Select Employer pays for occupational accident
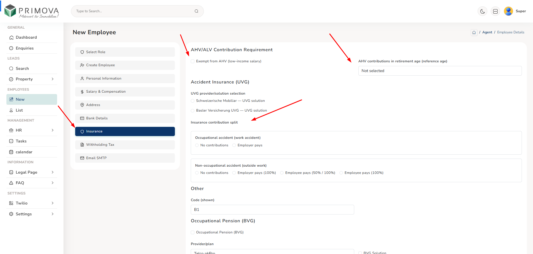Screen dimensions: 533x254 tap(234, 146)
